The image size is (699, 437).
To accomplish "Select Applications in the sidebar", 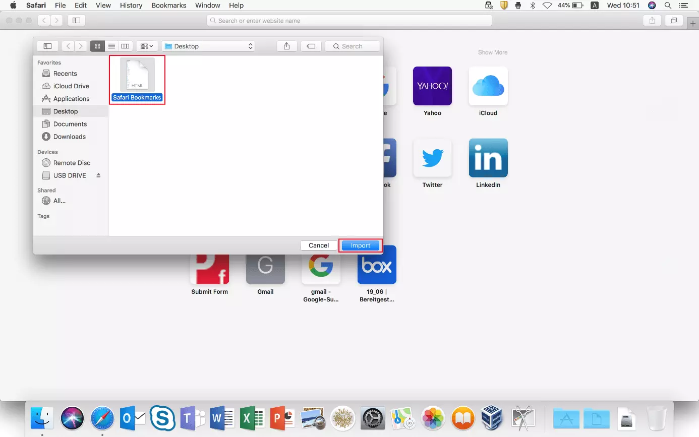I will tap(71, 99).
